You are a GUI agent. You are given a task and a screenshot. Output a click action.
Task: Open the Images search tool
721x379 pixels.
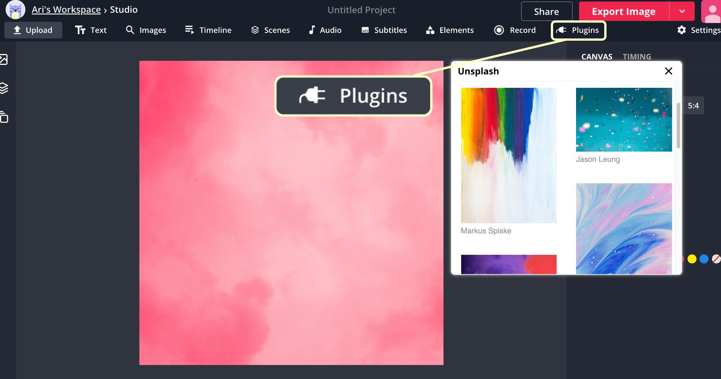click(x=146, y=30)
